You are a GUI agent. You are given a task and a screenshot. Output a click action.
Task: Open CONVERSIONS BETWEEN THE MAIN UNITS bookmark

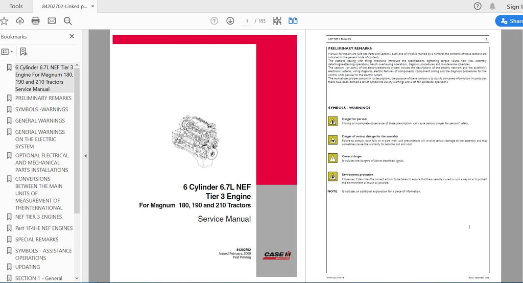click(x=39, y=193)
